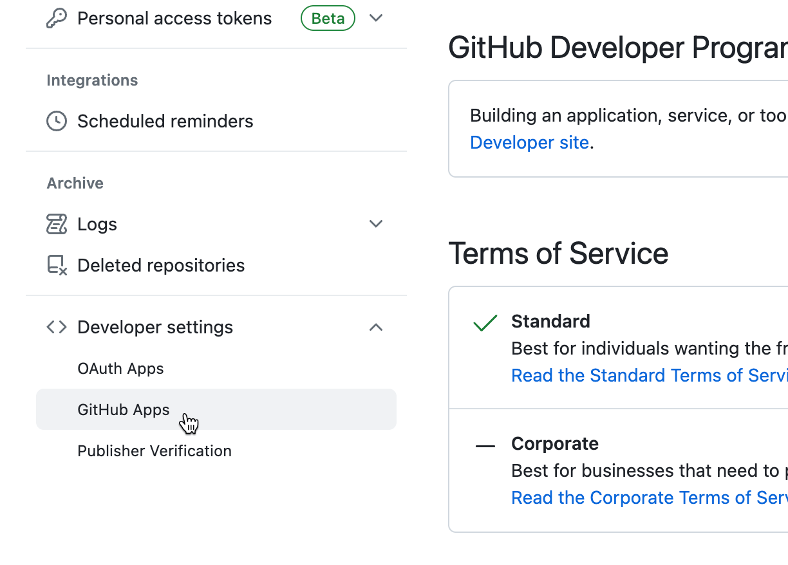The width and height of the screenshot is (788, 565).
Task: Click the code brackets Developer settings icon
Action: [x=57, y=327]
